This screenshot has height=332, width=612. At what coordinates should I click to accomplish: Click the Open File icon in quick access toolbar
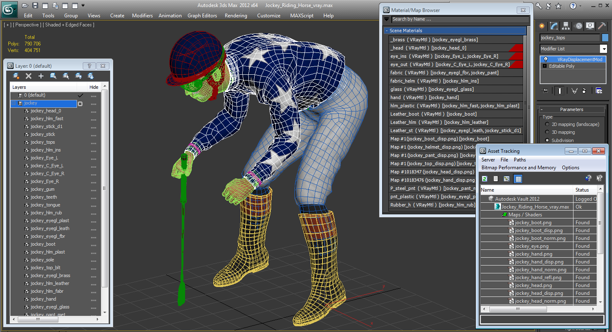tap(25, 5)
